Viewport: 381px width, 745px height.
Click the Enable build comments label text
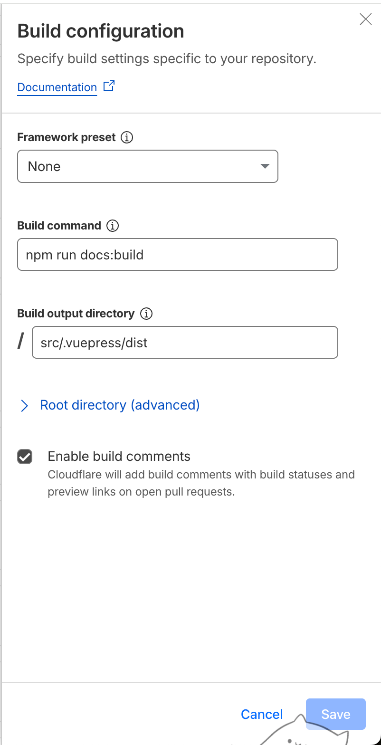point(119,457)
